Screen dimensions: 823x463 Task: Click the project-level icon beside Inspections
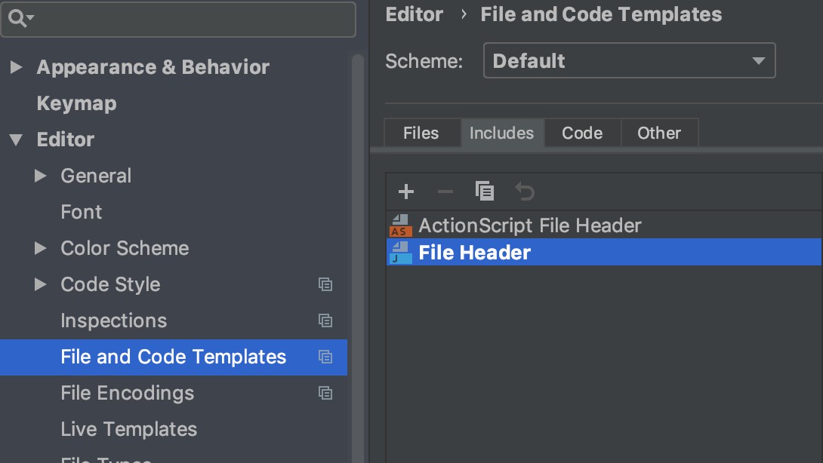[x=325, y=320]
